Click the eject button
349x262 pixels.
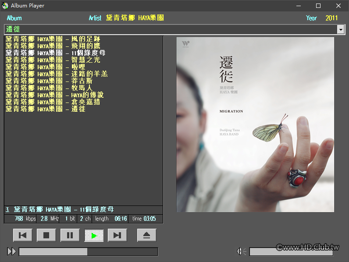coord(147,235)
